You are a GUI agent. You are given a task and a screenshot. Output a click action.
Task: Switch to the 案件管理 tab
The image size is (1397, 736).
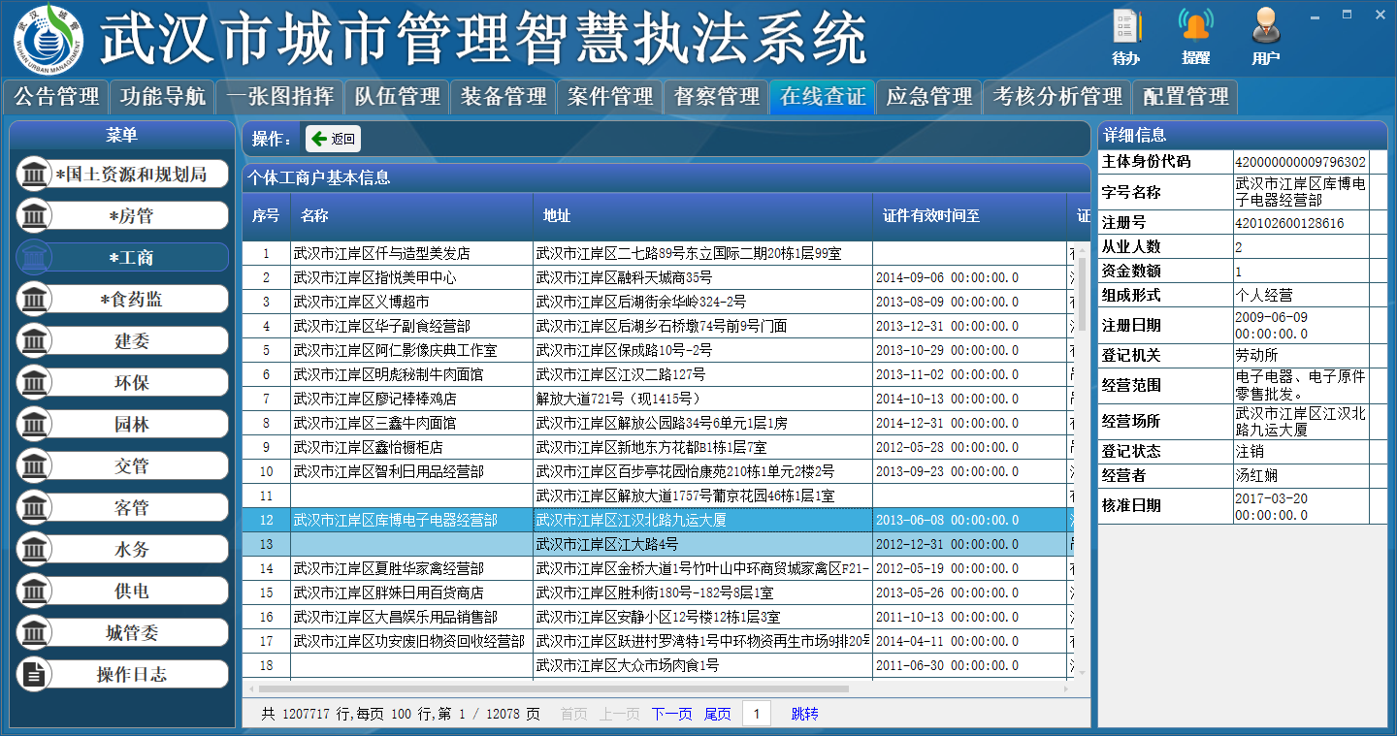pyautogui.click(x=610, y=97)
